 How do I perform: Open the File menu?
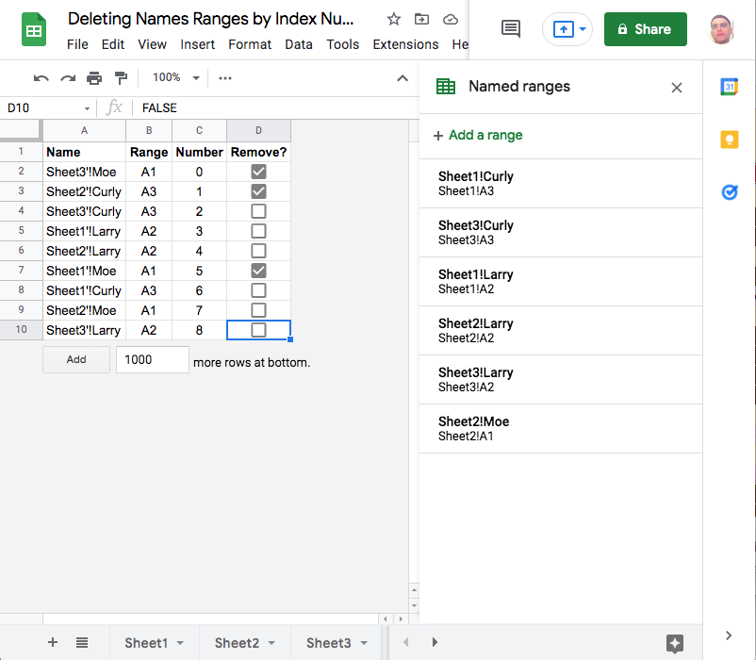pyautogui.click(x=77, y=44)
